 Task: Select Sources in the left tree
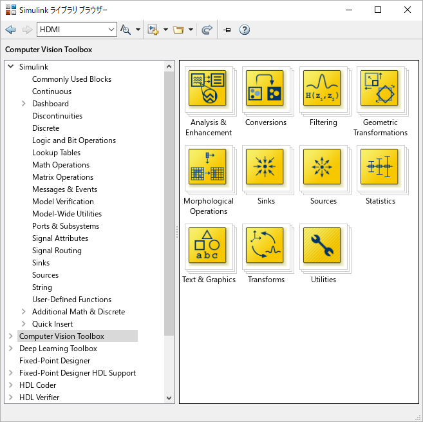tap(45, 275)
